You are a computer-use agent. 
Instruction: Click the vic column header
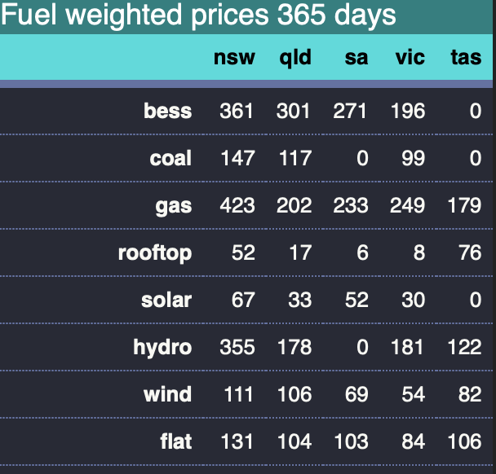(410, 58)
